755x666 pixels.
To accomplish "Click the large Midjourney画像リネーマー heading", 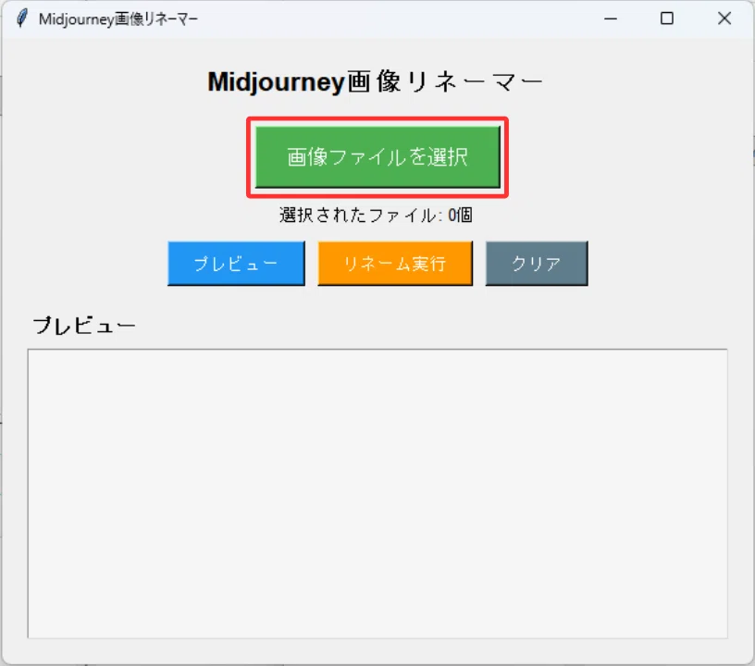I will tap(375, 81).
